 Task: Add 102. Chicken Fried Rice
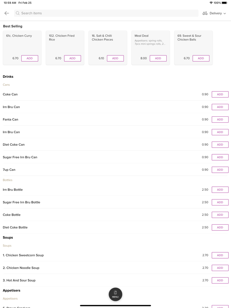click(73, 58)
